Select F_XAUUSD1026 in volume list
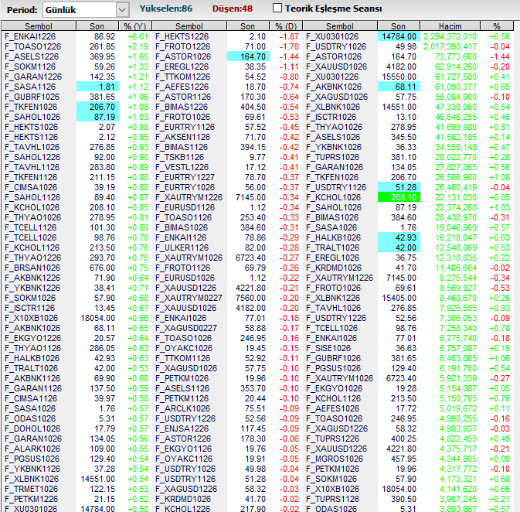 tap(337, 67)
